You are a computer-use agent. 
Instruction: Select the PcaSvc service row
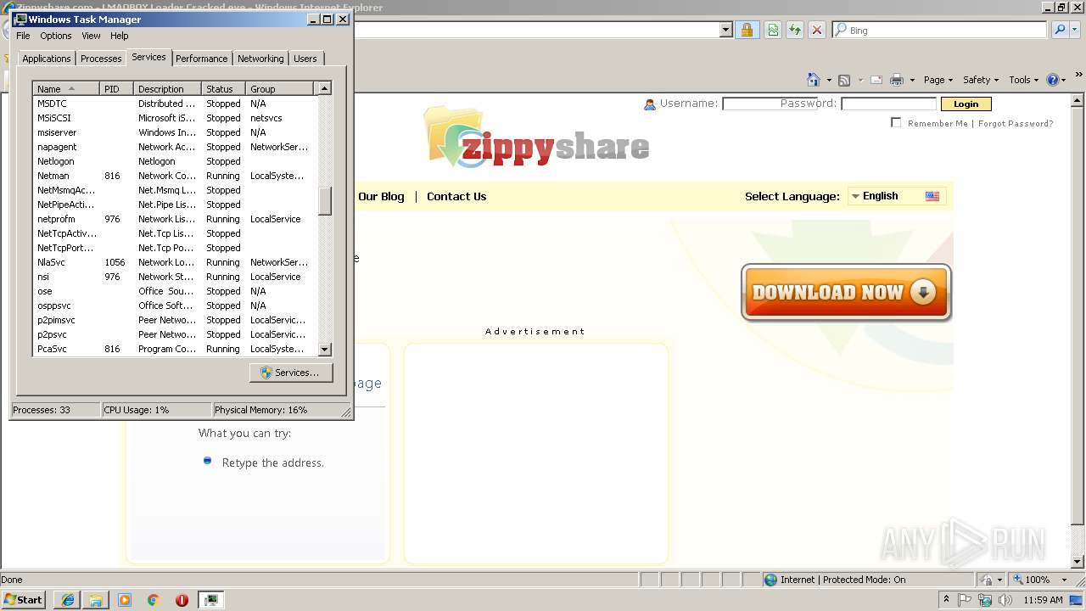(176, 349)
